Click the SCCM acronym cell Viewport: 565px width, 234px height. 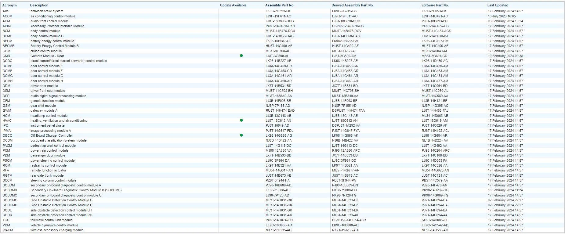pos(8,181)
